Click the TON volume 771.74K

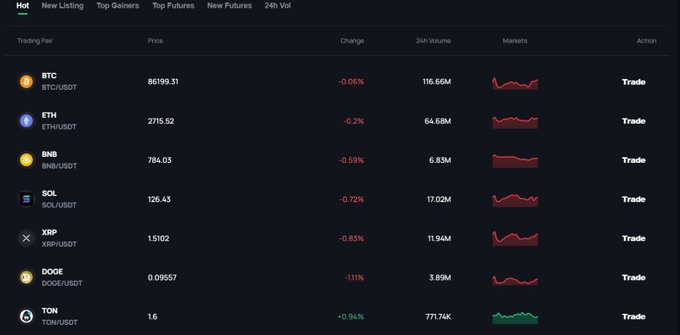pyautogui.click(x=438, y=317)
